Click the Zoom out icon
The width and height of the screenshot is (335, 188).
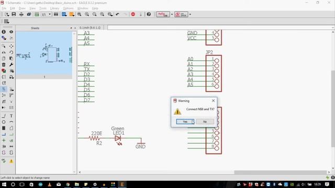(94, 14)
